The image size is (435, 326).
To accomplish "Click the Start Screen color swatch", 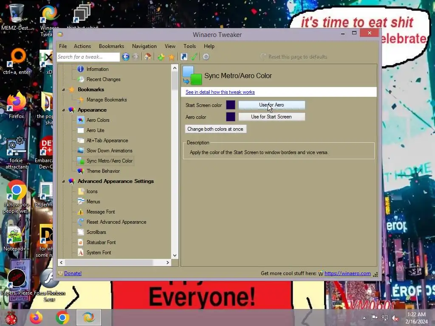I will pos(231,105).
